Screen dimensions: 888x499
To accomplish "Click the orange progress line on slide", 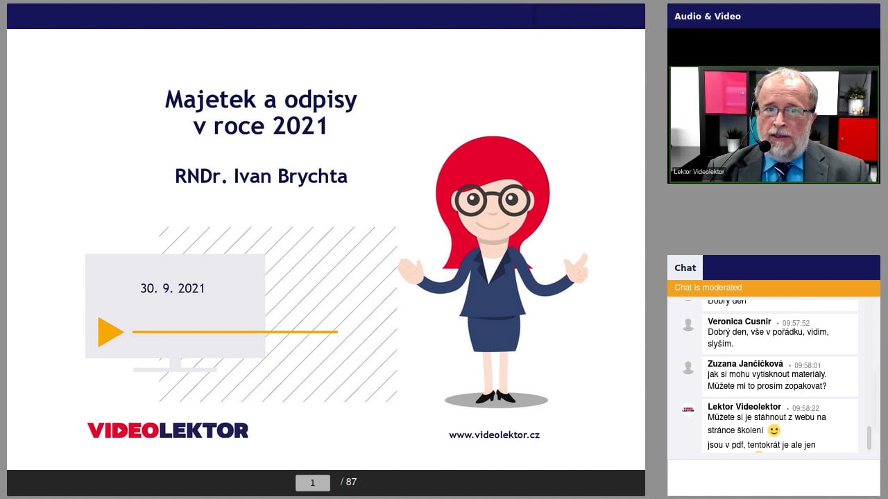I will coord(234,332).
